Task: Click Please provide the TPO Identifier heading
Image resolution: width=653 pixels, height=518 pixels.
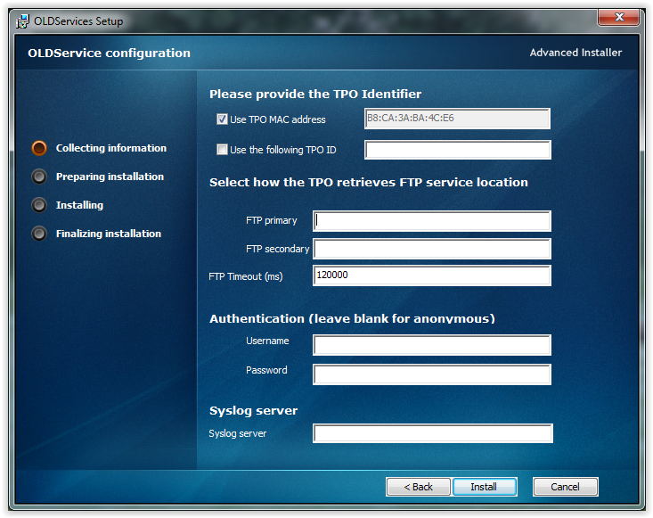Action: pyautogui.click(x=315, y=95)
